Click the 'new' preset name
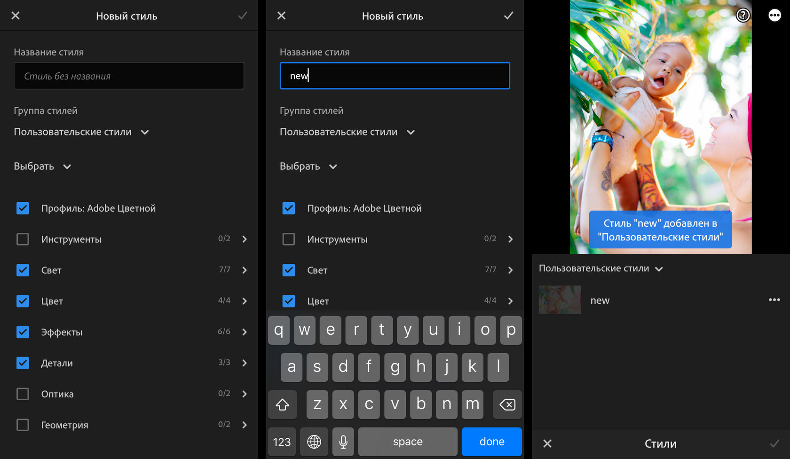Viewport: 790px width, 459px height. point(600,301)
